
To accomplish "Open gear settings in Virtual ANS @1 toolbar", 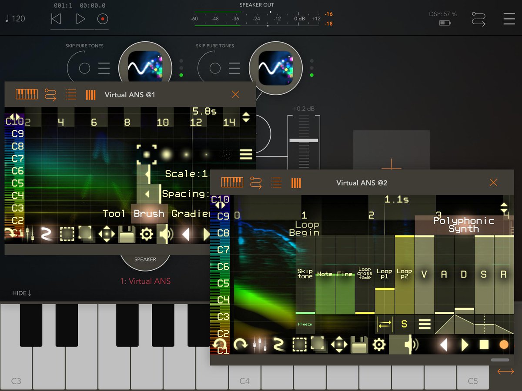I will (x=147, y=235).
